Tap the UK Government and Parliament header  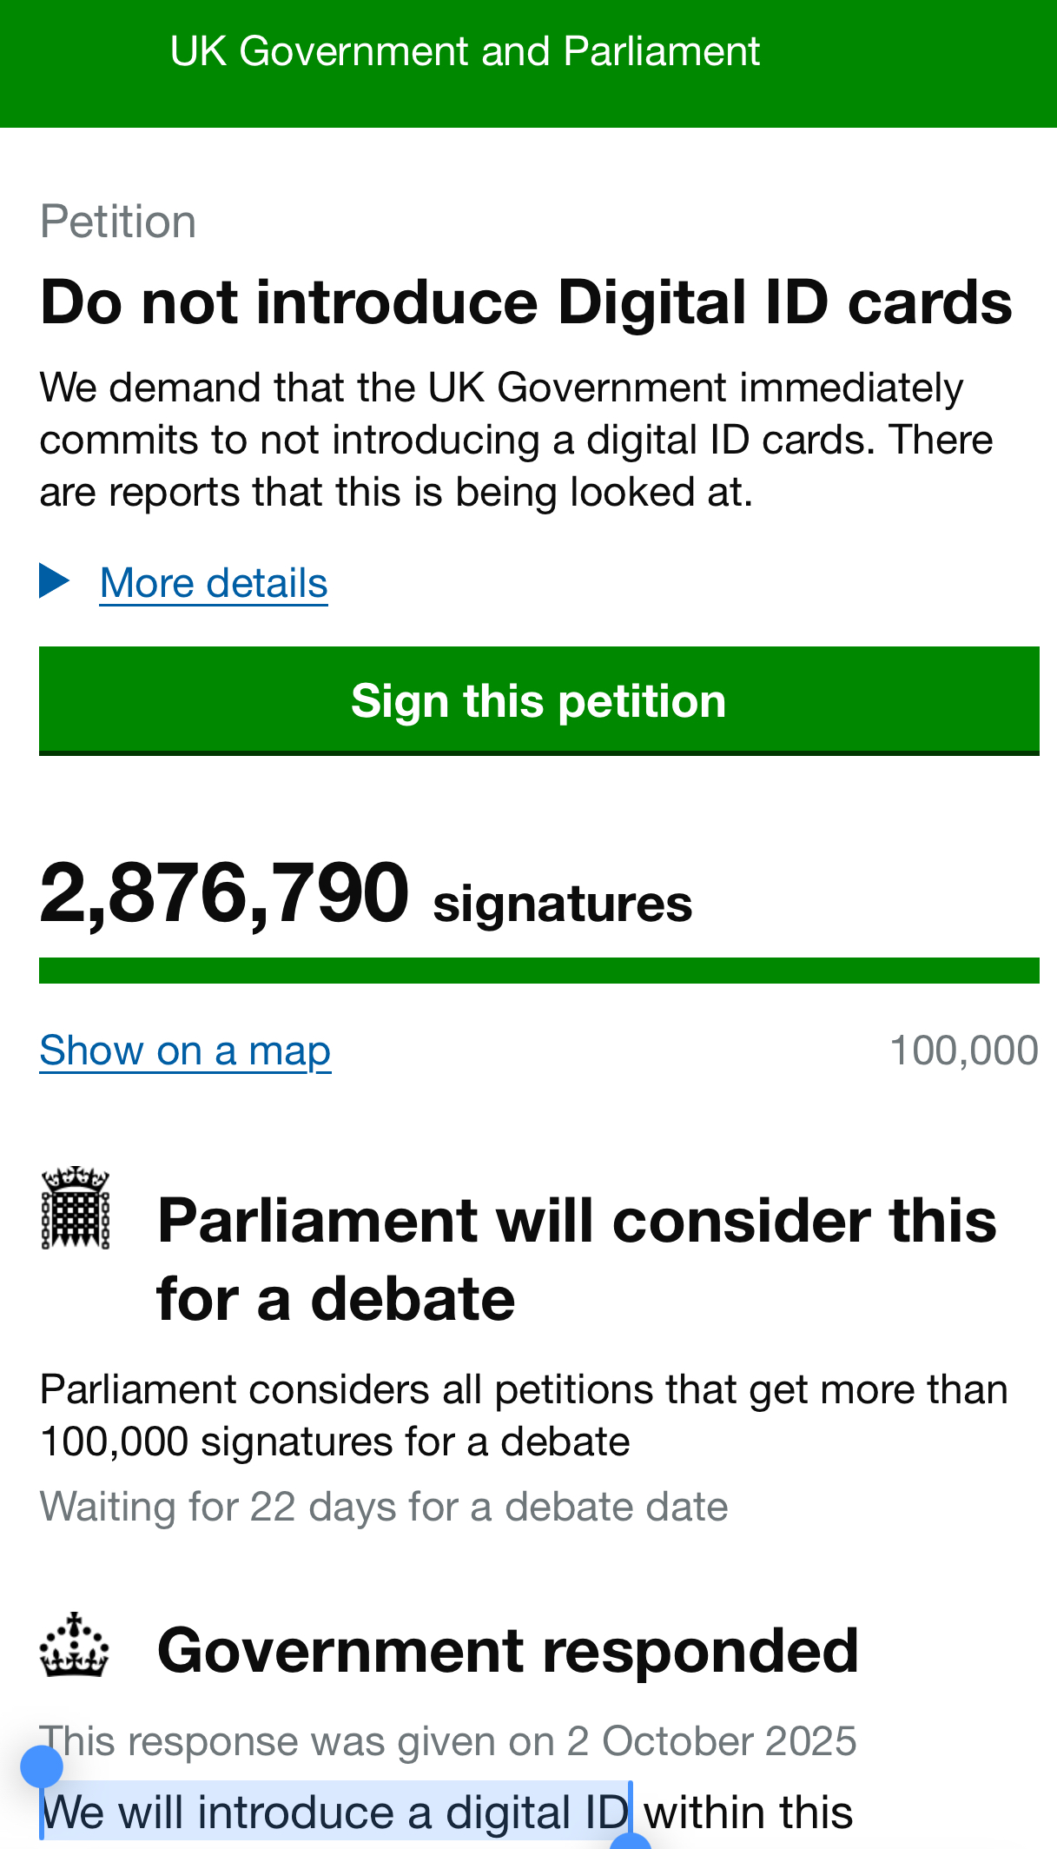(465, 51)
